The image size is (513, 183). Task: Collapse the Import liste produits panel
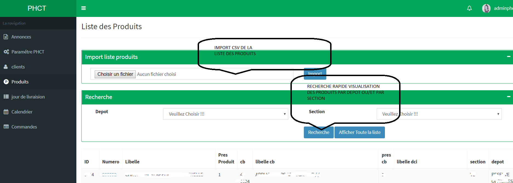[x=508, y=57]
